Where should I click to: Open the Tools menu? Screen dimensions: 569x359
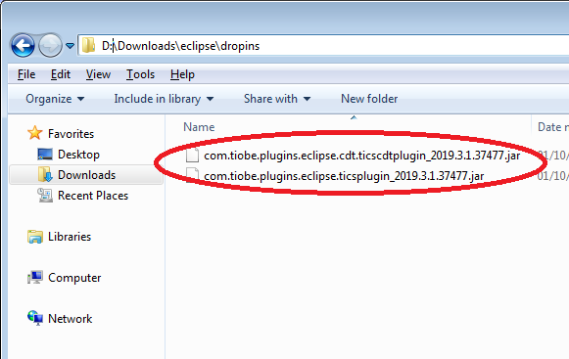click(x=140, y=74)
